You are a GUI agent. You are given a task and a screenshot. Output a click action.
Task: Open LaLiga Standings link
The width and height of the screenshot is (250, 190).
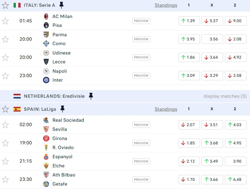click(166, 109)
